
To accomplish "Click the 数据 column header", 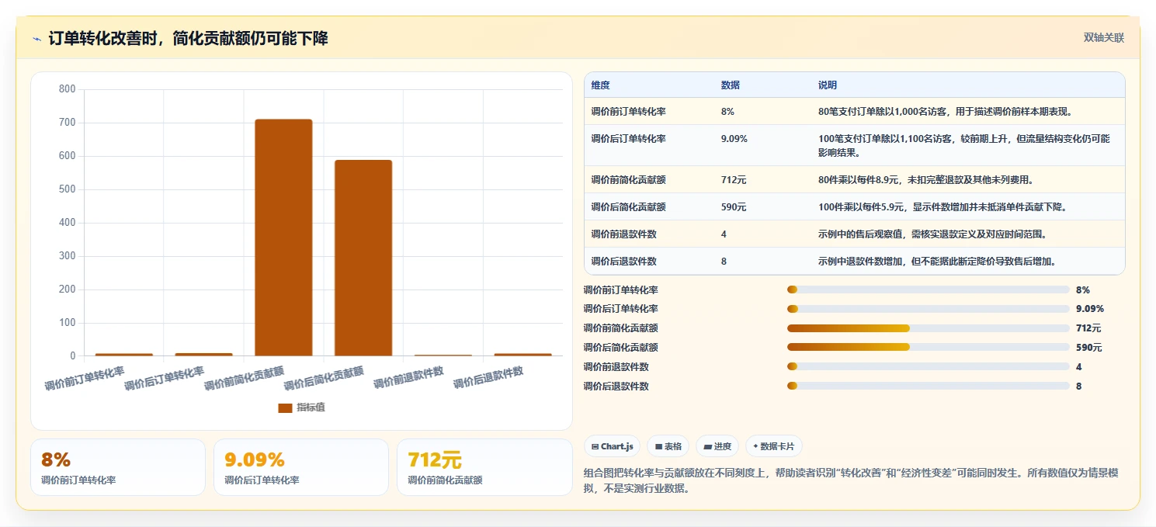I will pyautogui.click(x=731, y=85).
